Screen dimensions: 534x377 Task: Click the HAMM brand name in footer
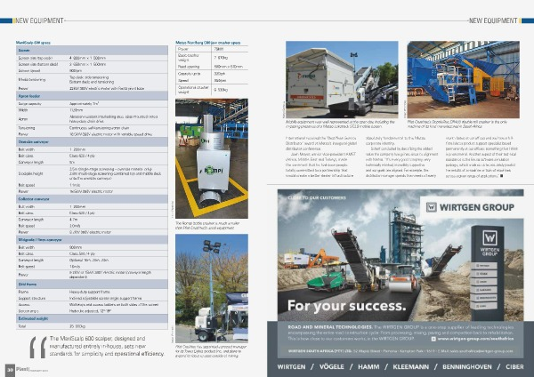[368, 367]
